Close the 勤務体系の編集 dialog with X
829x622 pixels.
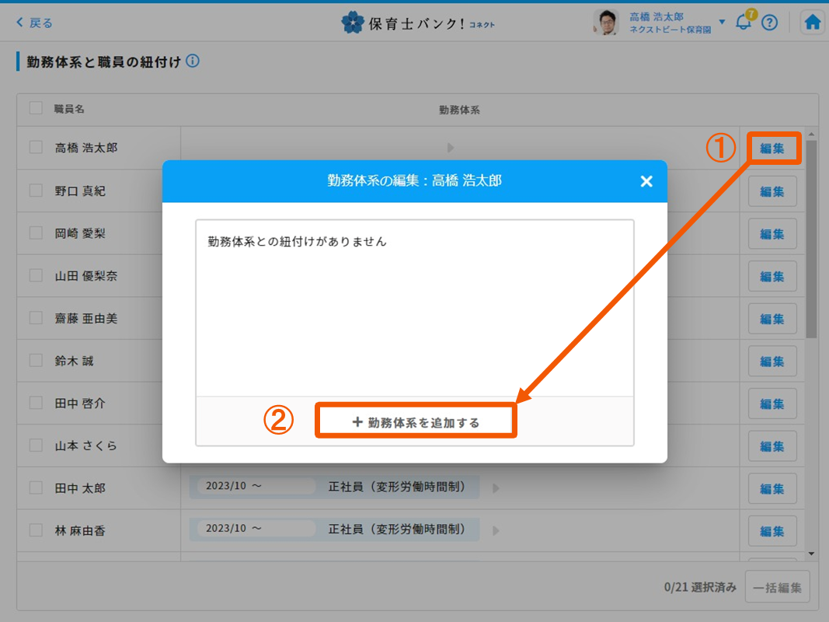pos(646,181)
